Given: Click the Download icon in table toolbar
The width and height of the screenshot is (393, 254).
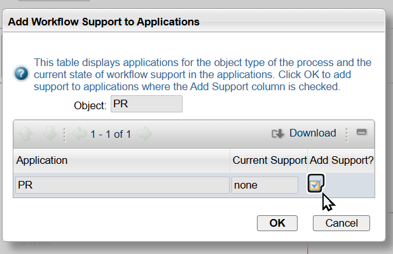Looking at the screenshot, I should (x=277, y=134).
